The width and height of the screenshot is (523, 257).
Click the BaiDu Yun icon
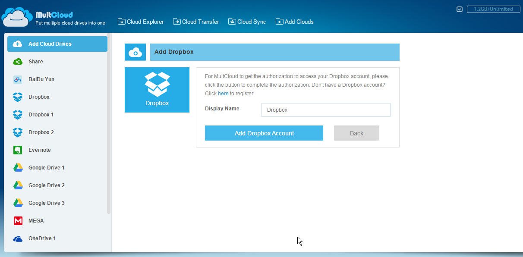[18, 79]
